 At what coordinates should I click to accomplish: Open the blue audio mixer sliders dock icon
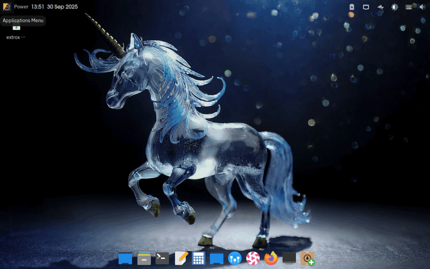[235, 258]
